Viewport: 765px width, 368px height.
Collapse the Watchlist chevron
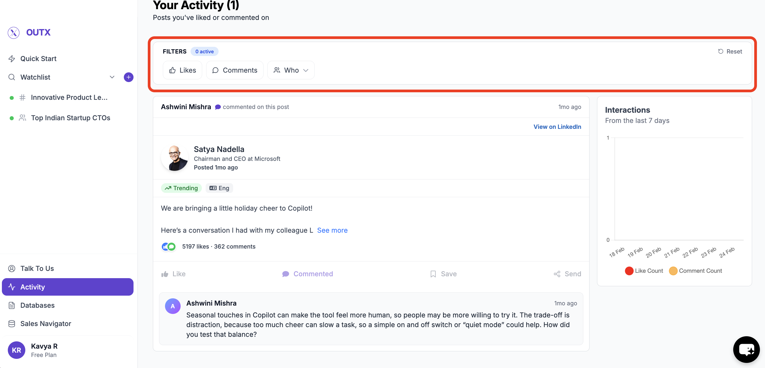(112, 77)
